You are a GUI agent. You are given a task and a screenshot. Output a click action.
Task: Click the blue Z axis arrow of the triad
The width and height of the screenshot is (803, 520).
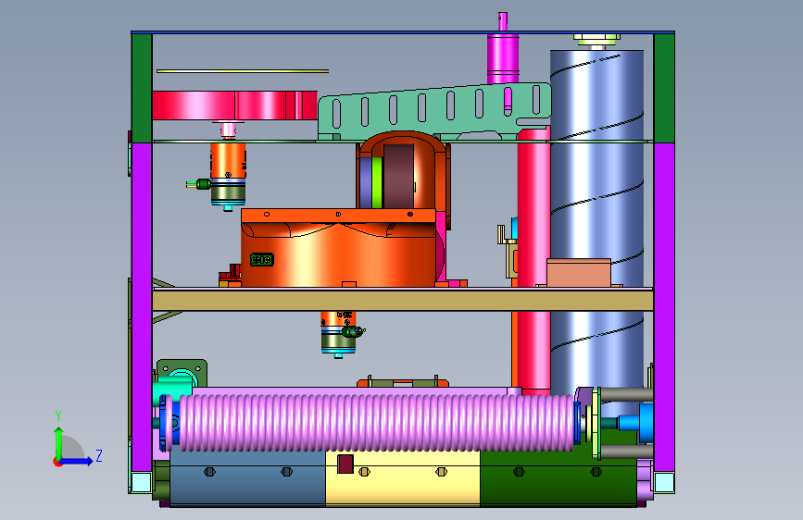(x=77, y=461)
